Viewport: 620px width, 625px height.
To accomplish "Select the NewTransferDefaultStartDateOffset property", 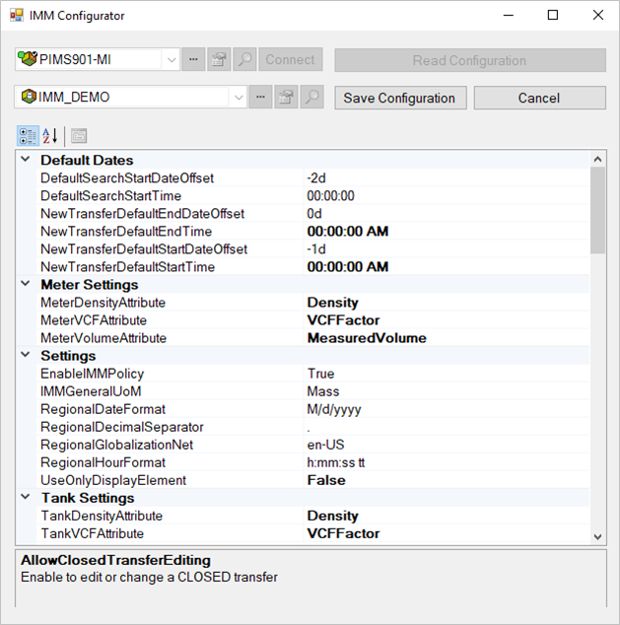I will (144, 249).
